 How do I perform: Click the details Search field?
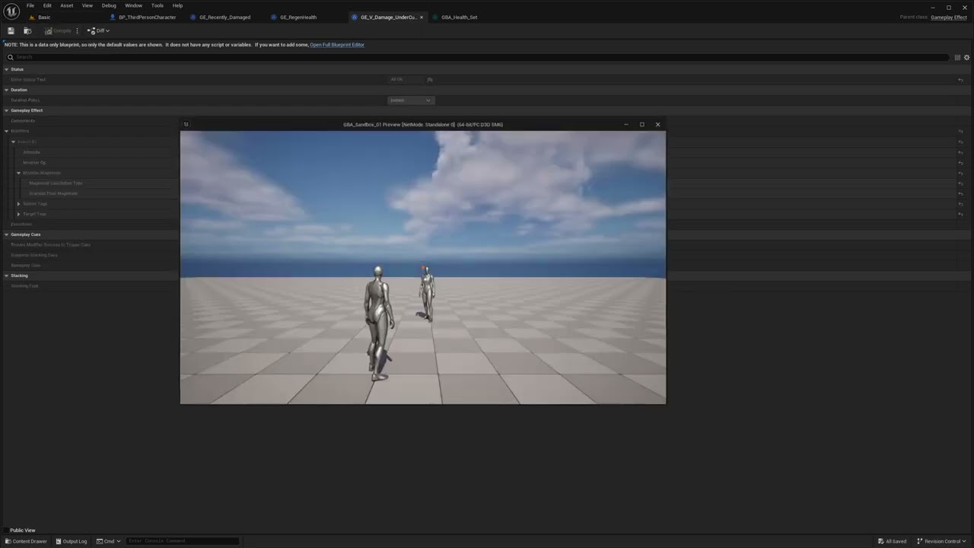[x=479, y=57]
